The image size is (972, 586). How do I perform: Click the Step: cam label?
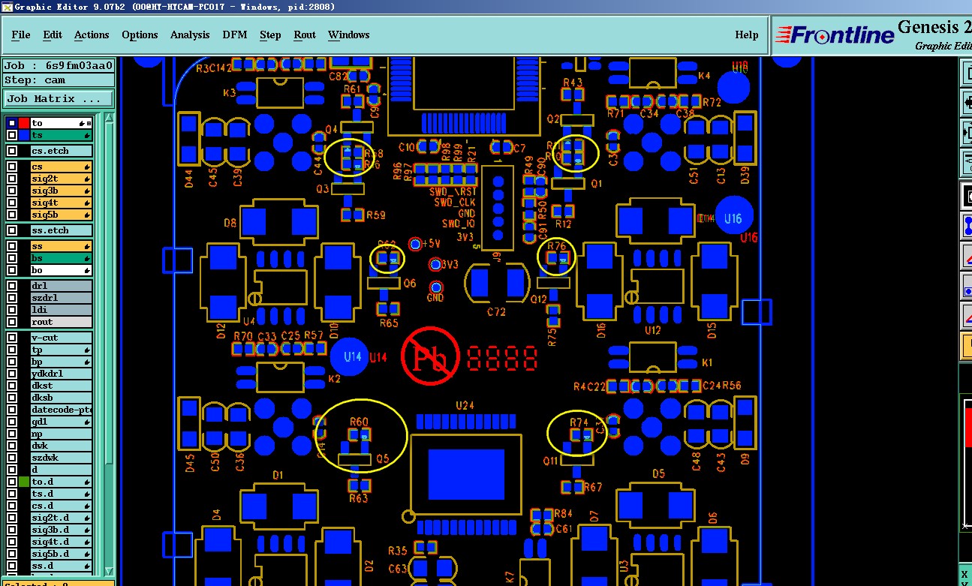pos(59,80)
